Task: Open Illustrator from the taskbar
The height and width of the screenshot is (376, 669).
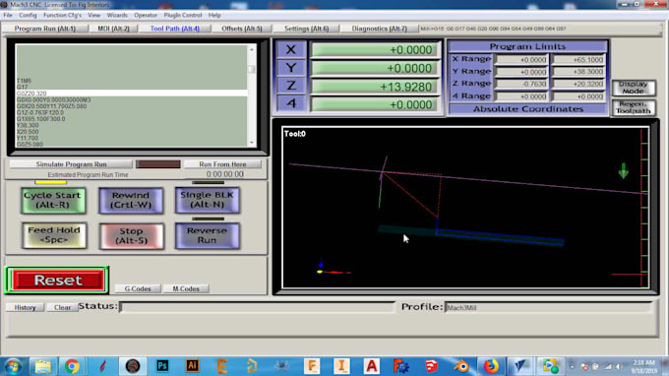Action: (192, 366)
